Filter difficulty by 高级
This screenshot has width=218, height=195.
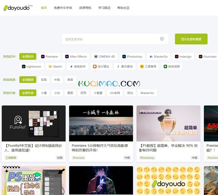[70, 80]
